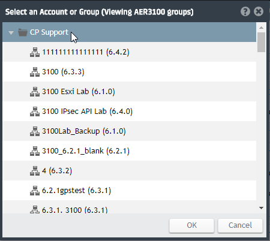The image size is (270, 241).
Task: Click group icon beside 3100Lab_Backup
Action: click(35, 131)
